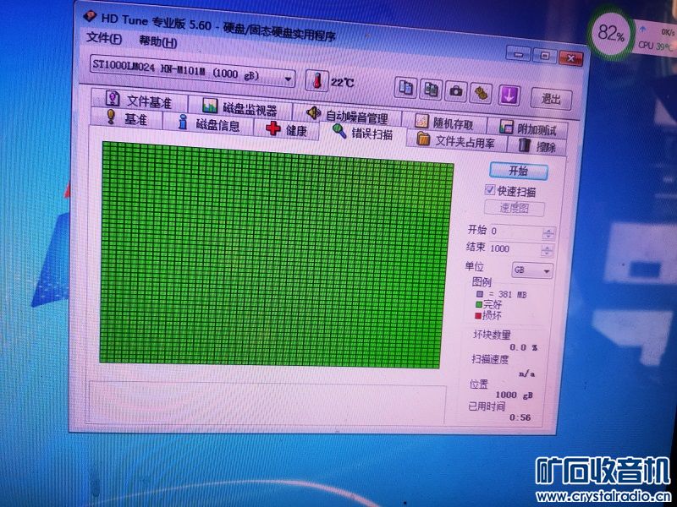Expand the ST1000LM024 drive selection dropdown
Viewport: 677px width, 507px height.
point(193,72)
